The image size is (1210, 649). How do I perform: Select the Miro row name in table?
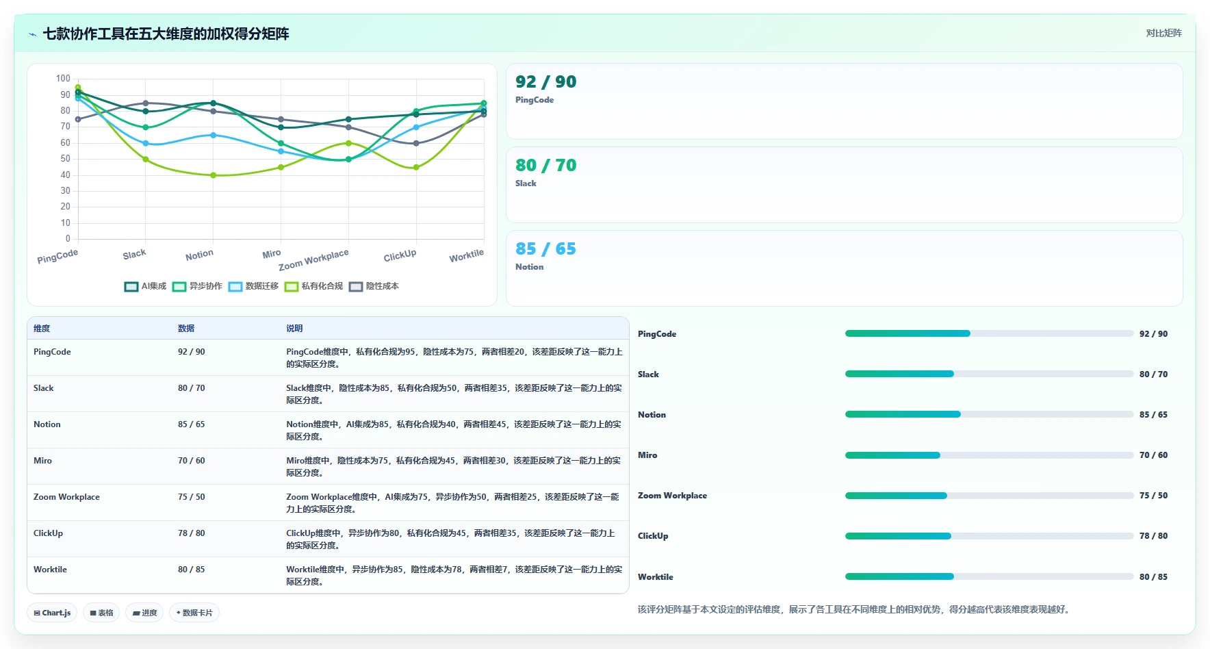pyautogui.click(x=42, y=461)
